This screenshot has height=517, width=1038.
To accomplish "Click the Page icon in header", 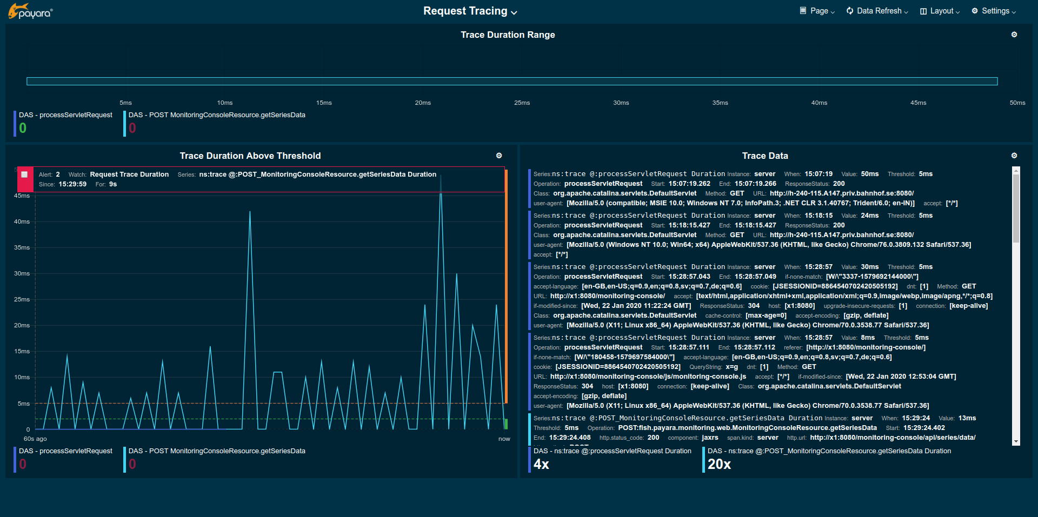I will point(803,10).
